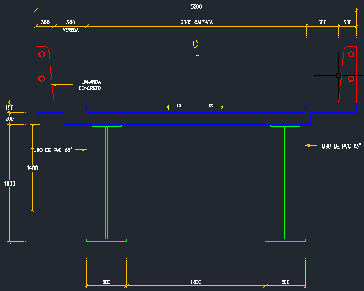
Task: Select the left TUBO DE PVC label
Action: 51,150
